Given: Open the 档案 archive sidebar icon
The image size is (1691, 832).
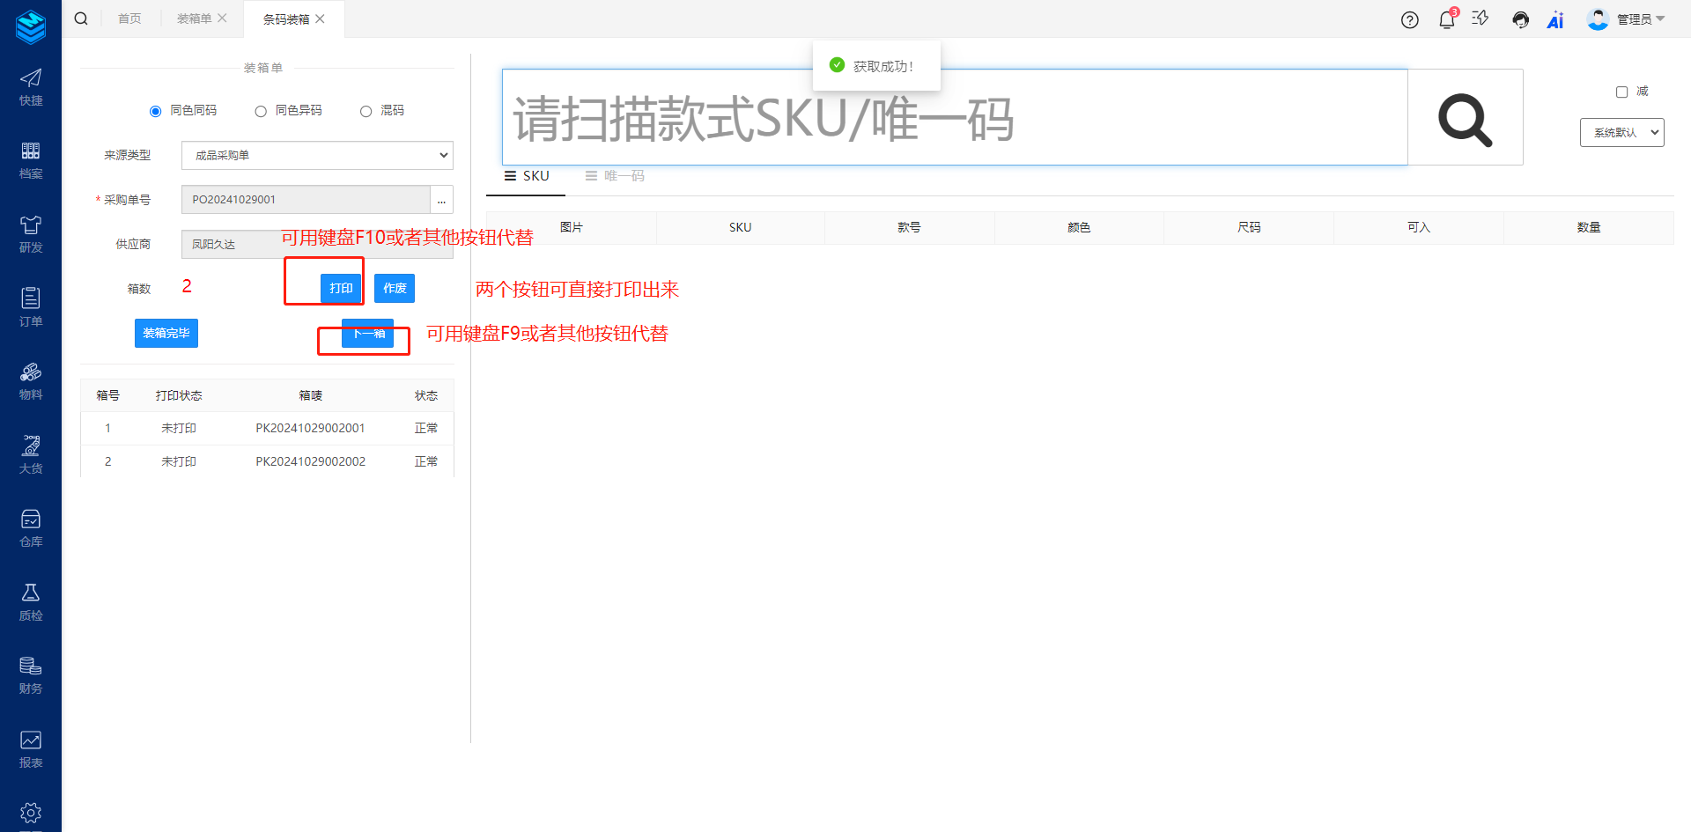Looking at the screenshot, I should click(x=31, y=160).
